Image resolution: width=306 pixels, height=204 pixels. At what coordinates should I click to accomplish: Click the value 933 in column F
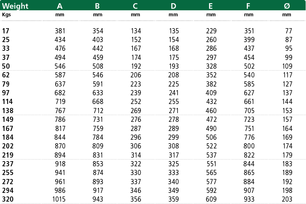(x=249, y=199)
